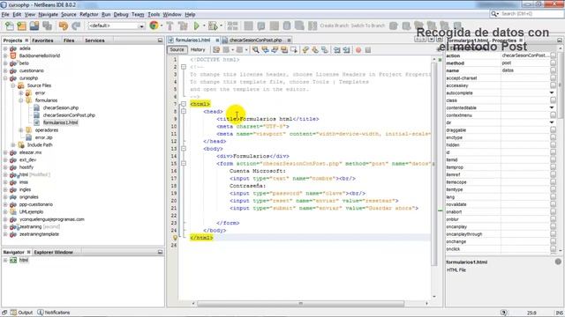The image size is (565, 317).
Task: Click the Open Project toolbar icon
Action: click(x=34, y=26)
